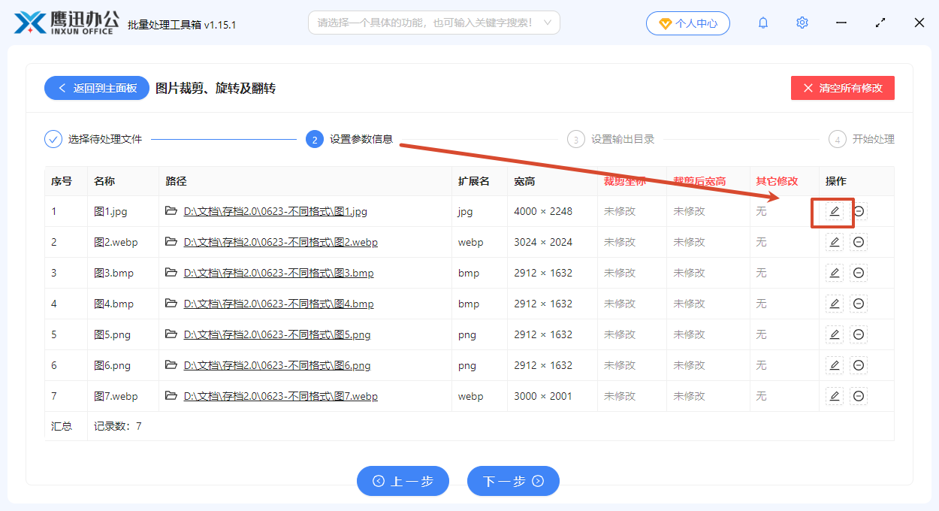Click 返回到主面板 button
939x511 pixels.
(98, 88)
